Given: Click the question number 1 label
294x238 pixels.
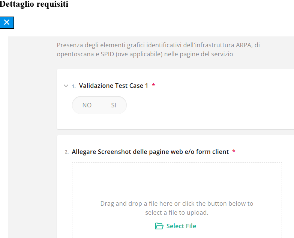Looking at the screenshot, I should (73, 86).
